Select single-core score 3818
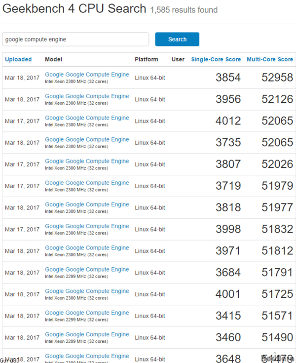 (x=228, y=207)
